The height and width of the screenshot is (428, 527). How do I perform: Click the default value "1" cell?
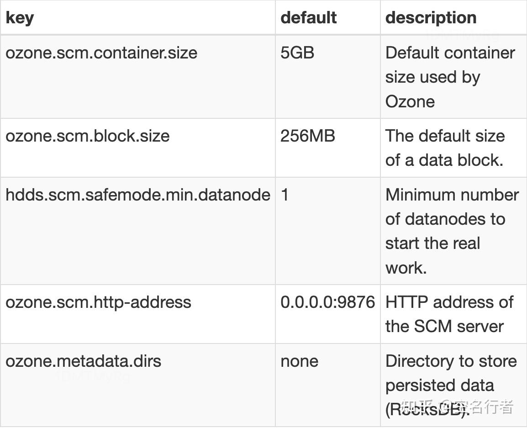click(x=285, y=195)
